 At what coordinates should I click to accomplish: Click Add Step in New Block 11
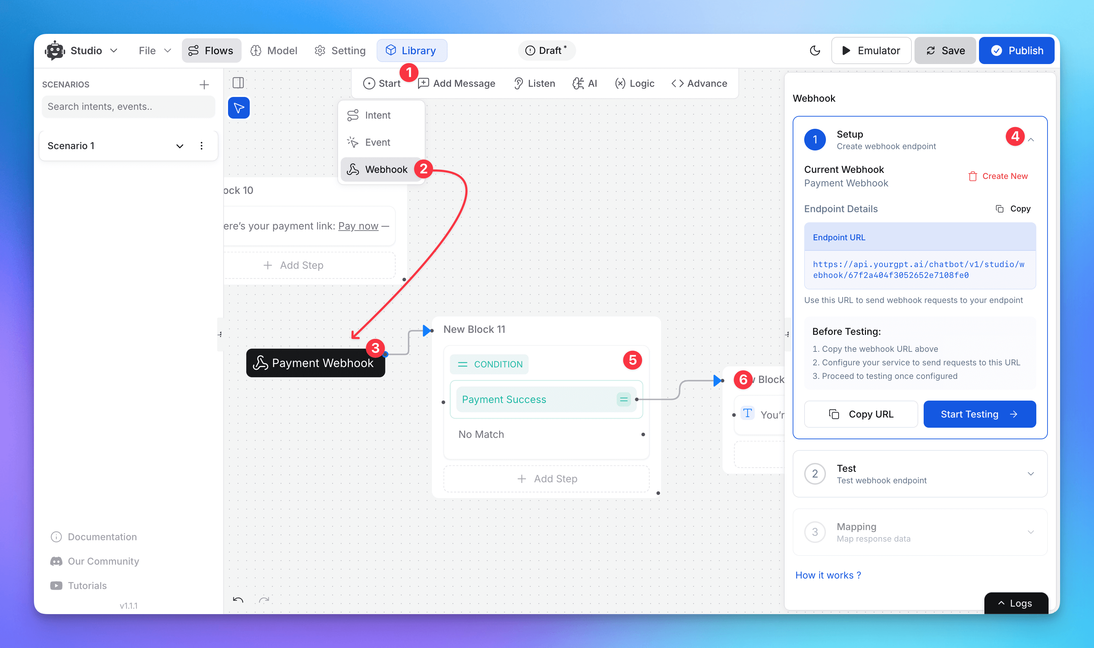[546, 479]
